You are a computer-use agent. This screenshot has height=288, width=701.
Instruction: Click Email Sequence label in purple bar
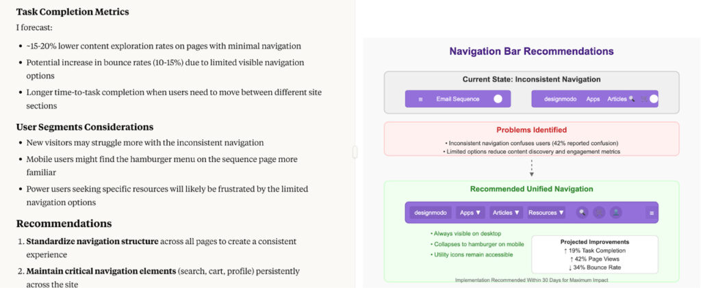458,99
